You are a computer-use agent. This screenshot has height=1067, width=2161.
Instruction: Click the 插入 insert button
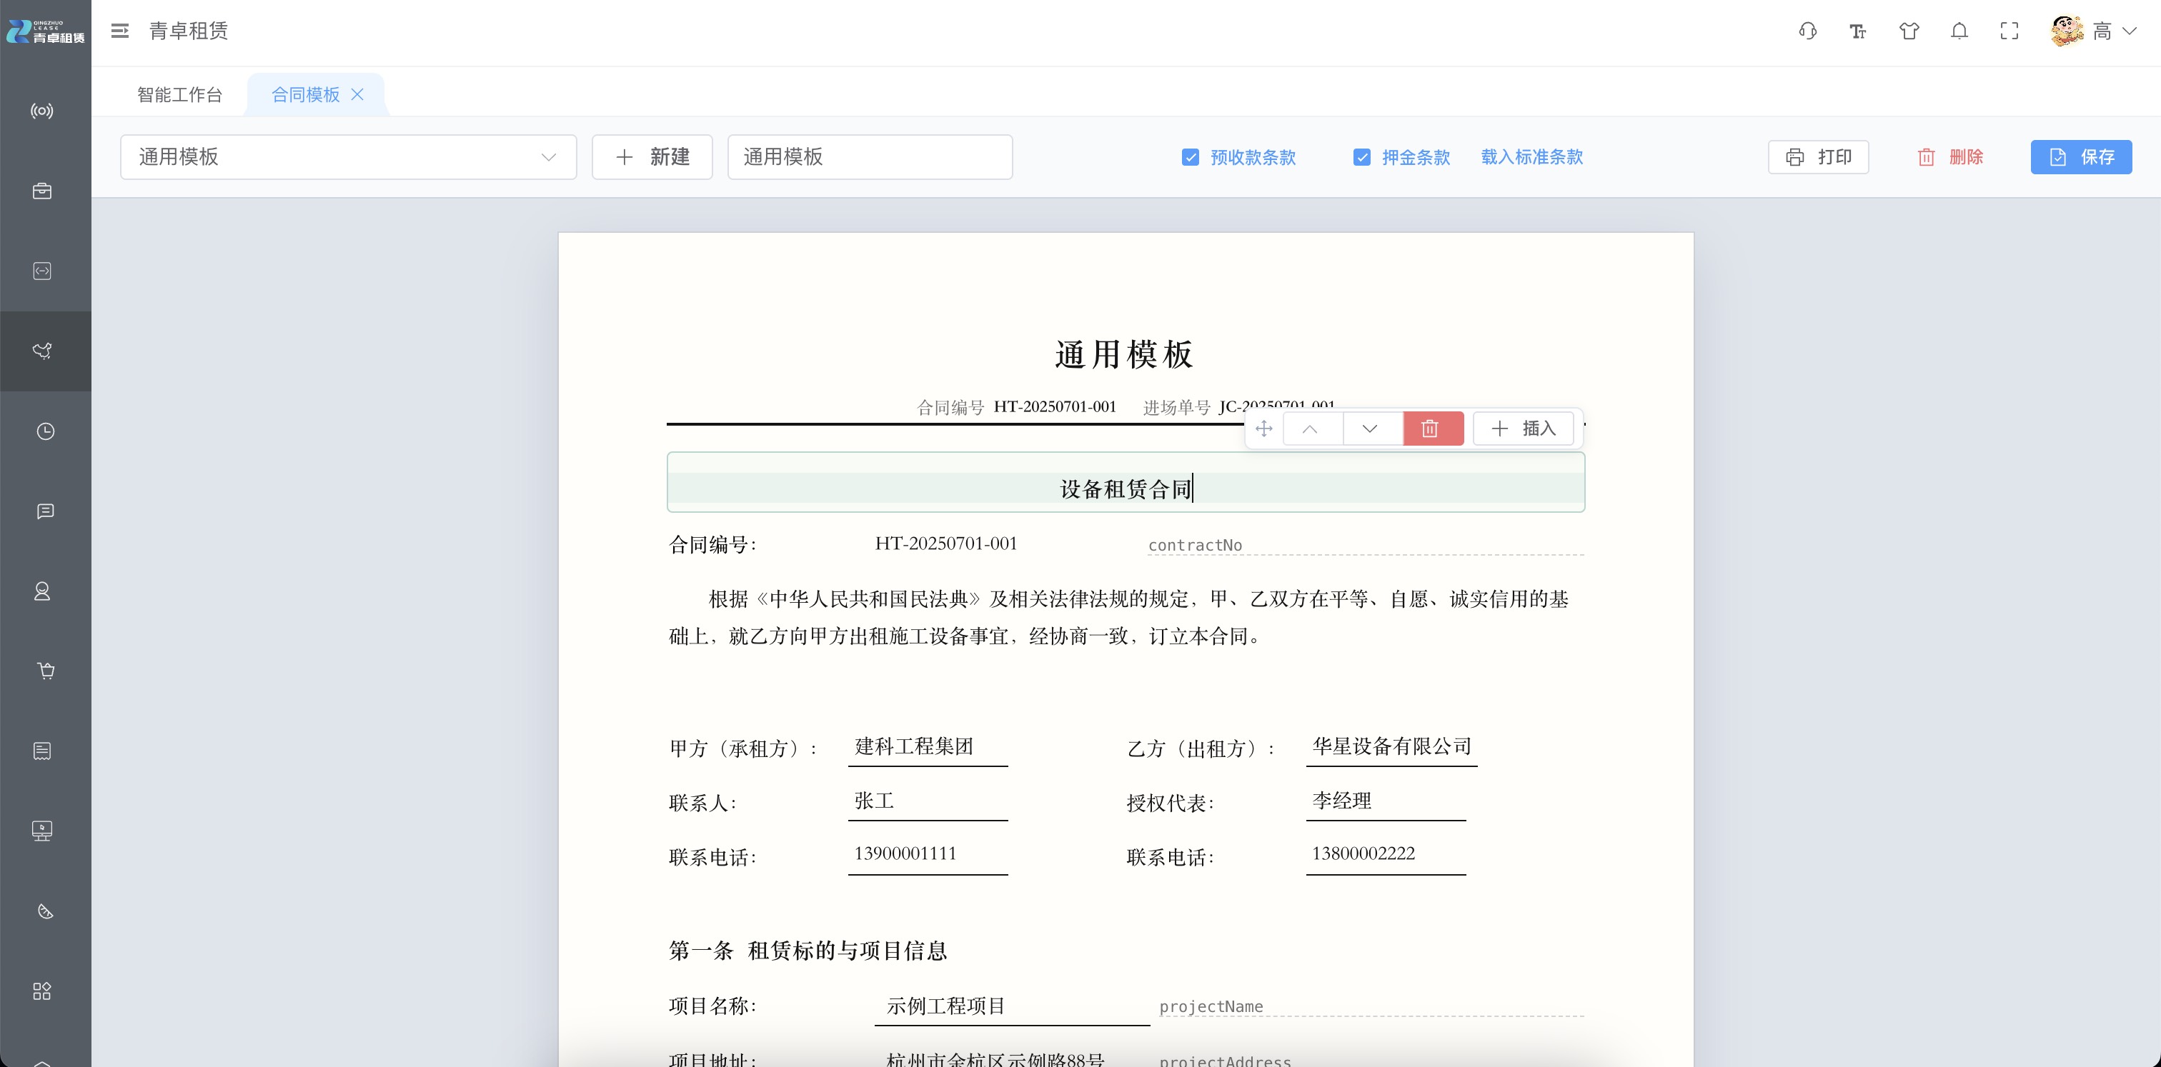[x=1524, y=429]
